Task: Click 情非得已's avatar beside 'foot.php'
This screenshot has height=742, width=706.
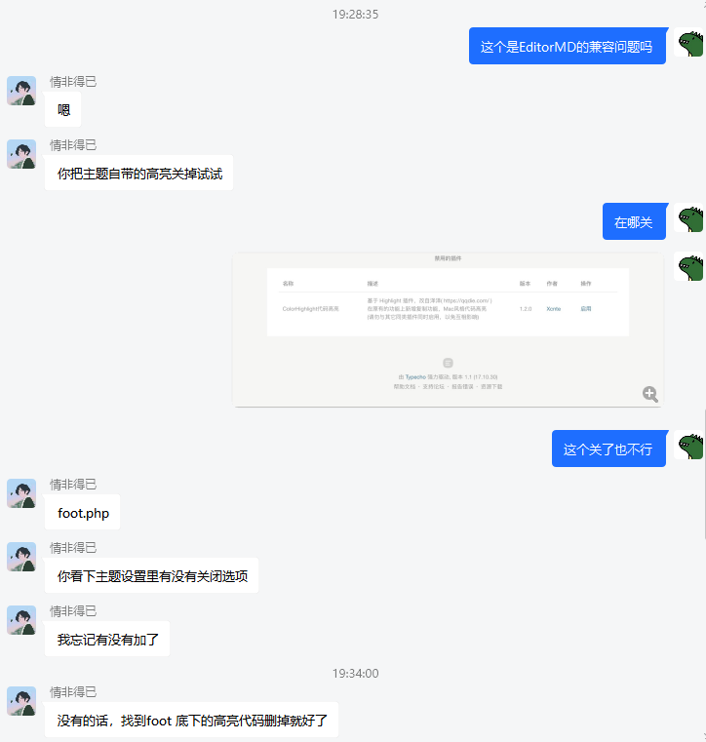Action: [x=21, y=493]
